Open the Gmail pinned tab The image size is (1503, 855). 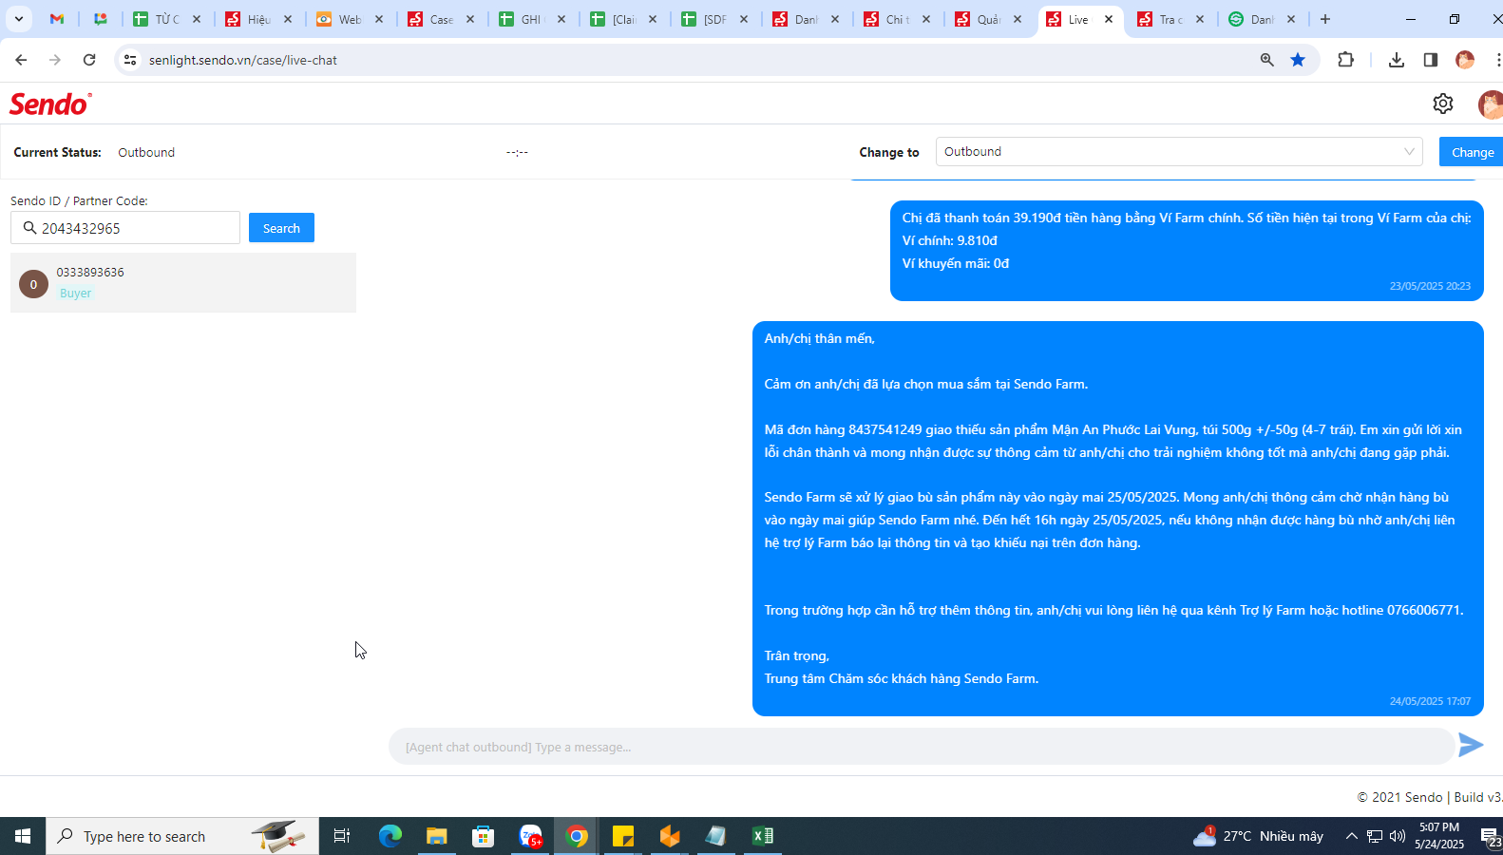[57, 19]
